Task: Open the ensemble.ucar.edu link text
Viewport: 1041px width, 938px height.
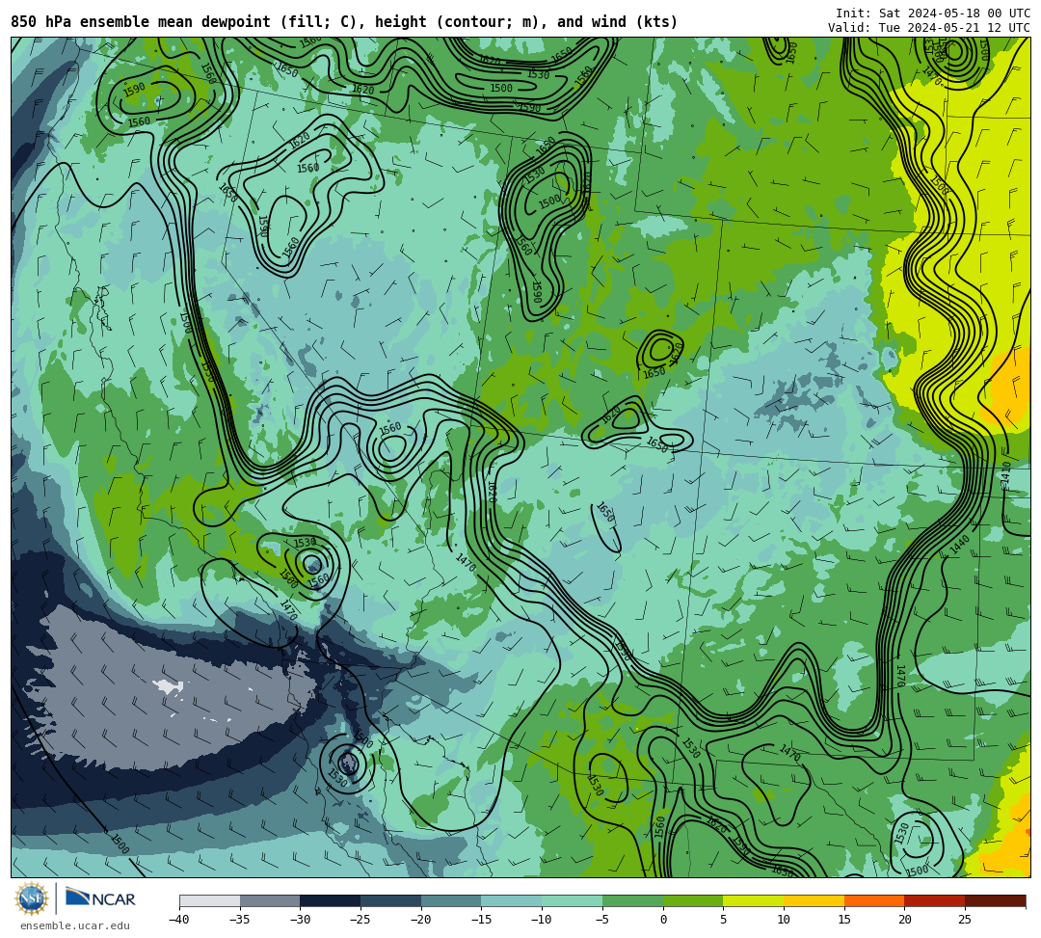Action: point(75,925)
